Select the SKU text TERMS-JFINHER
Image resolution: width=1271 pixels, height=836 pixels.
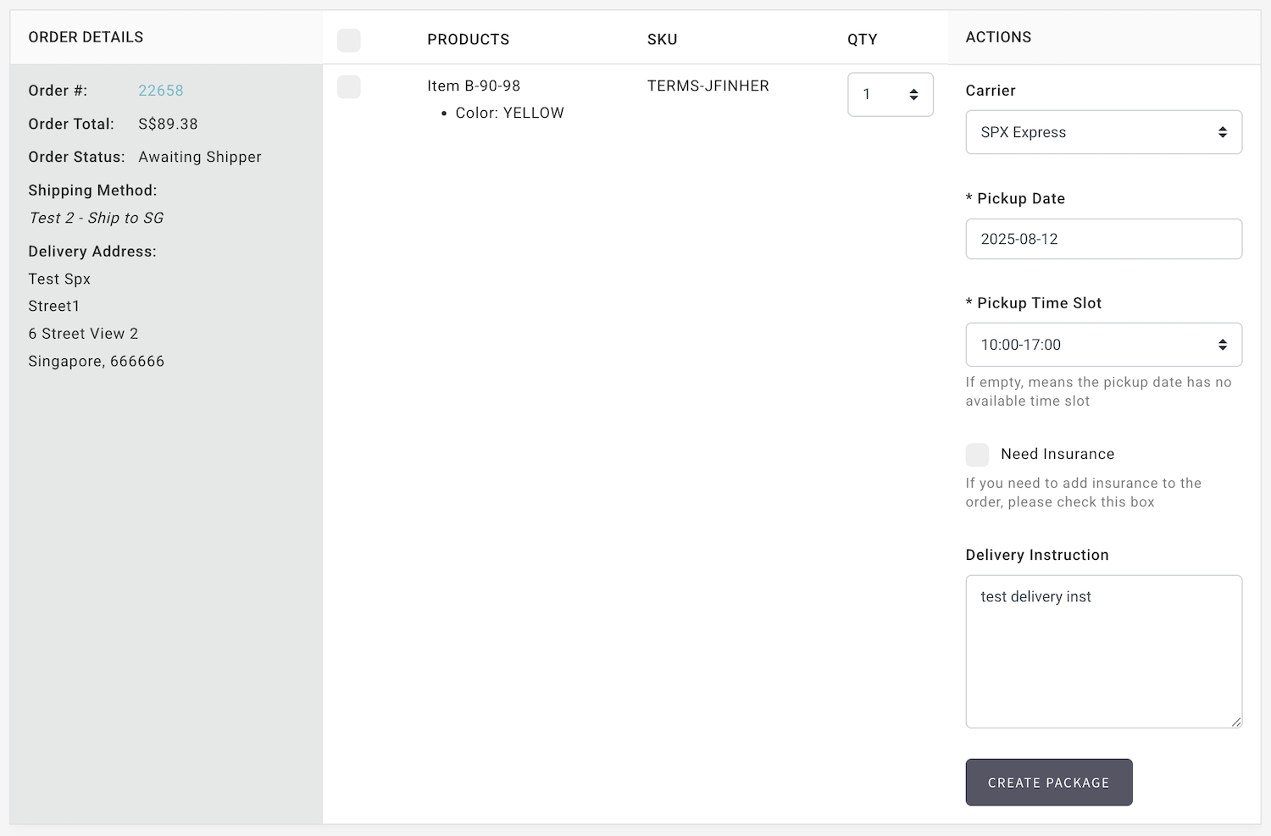(x=708, y=86)
